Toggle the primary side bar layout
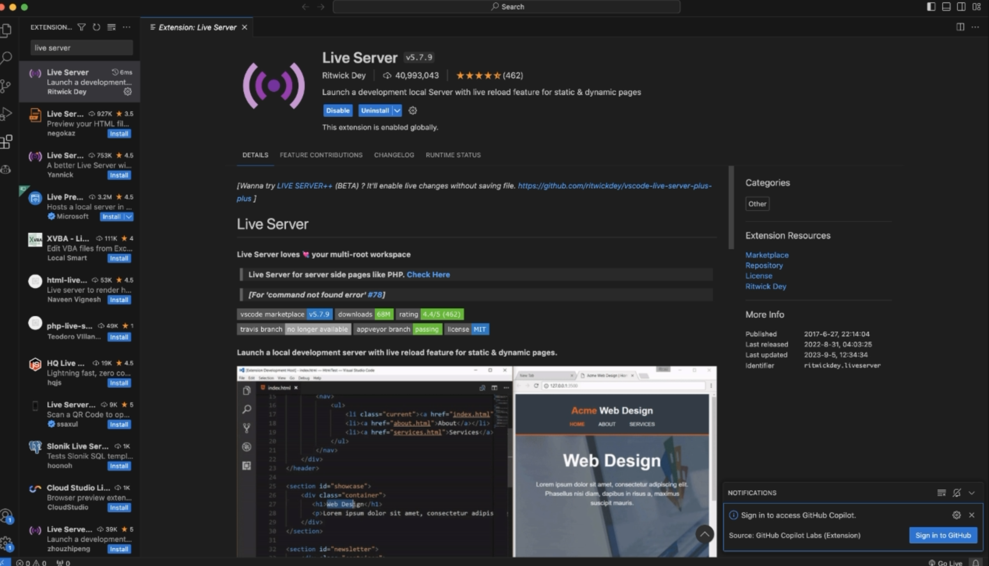The width and height of the screenshot is (989, 566). click(x=931, y=7)
